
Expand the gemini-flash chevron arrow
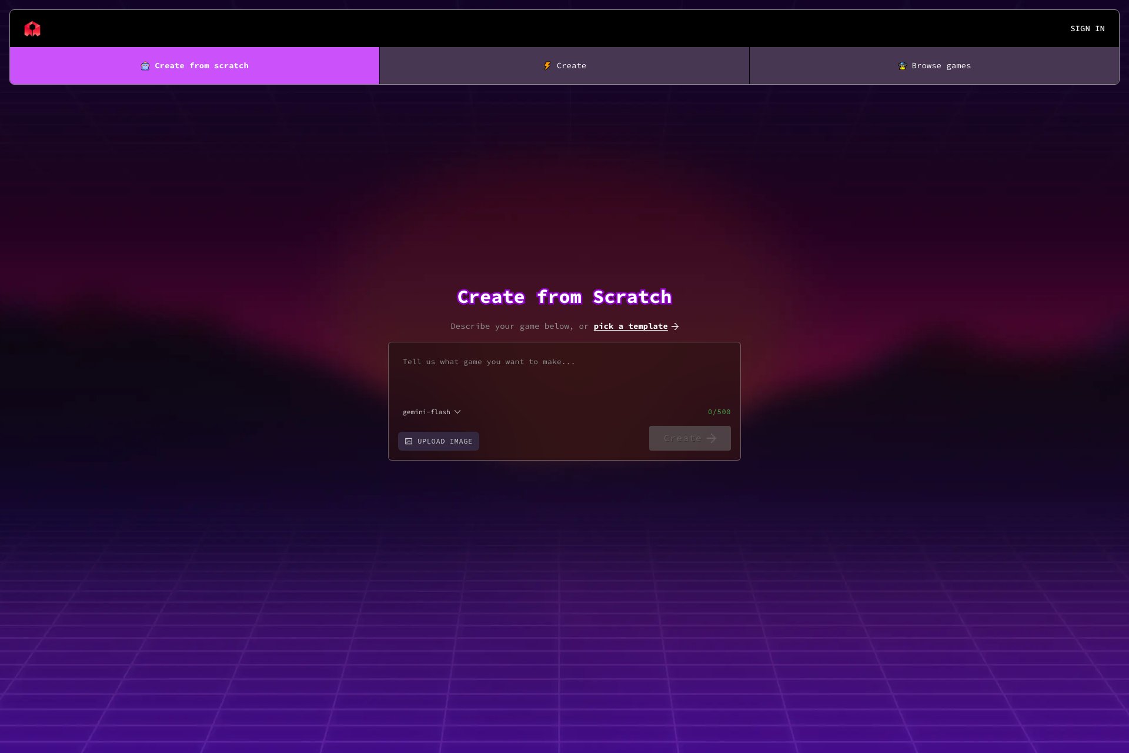(457, 412)
